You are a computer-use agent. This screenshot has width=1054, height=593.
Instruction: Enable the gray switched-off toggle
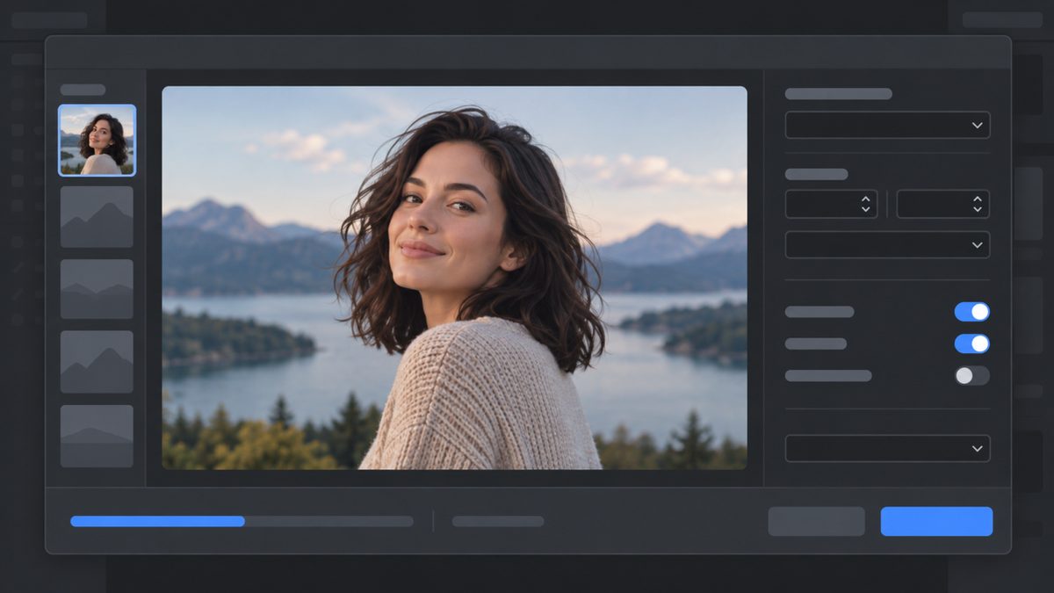pos(972,376)
